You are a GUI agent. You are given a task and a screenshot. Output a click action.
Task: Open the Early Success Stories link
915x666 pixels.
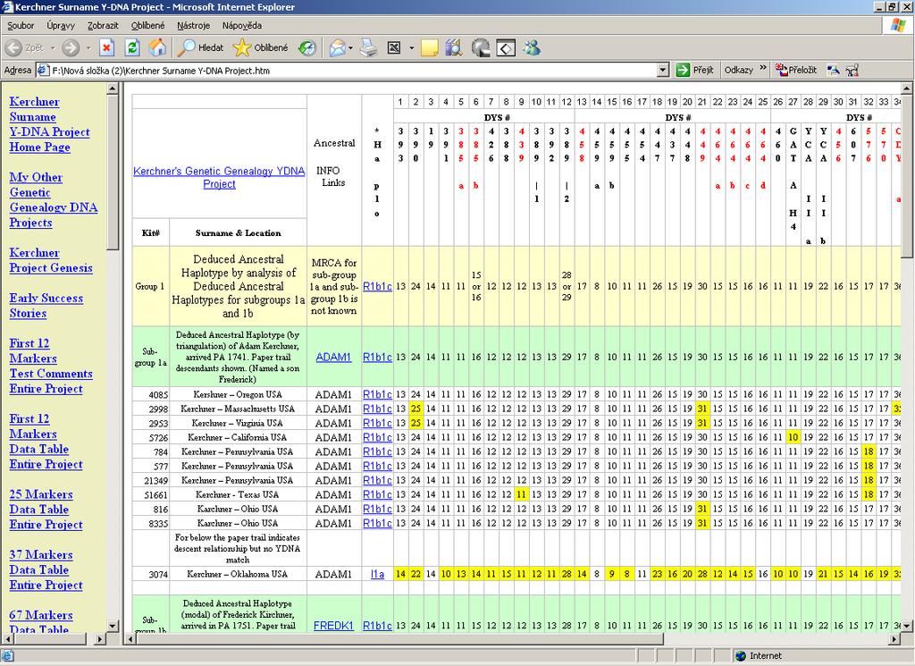[46, 305]
